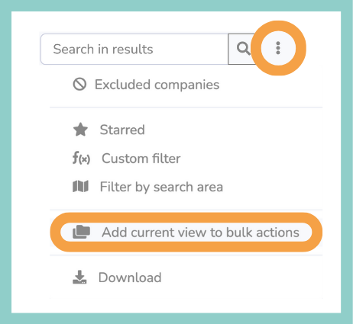The height and width of the screenshot is (324, 353).
Task: Click the prohibition icon beside Excluded companies
Action: [79, 84]
